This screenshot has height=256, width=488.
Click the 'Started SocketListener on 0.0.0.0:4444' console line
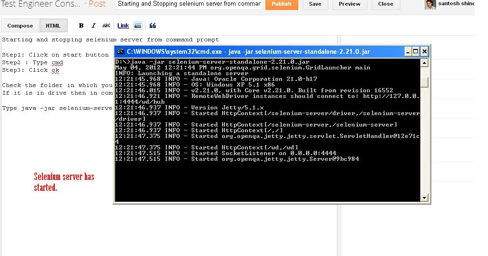click(x=225, y=153)
